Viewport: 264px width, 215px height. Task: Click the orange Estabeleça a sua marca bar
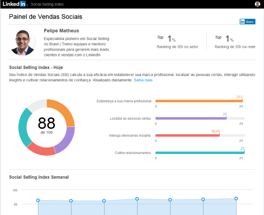(199, 101)
